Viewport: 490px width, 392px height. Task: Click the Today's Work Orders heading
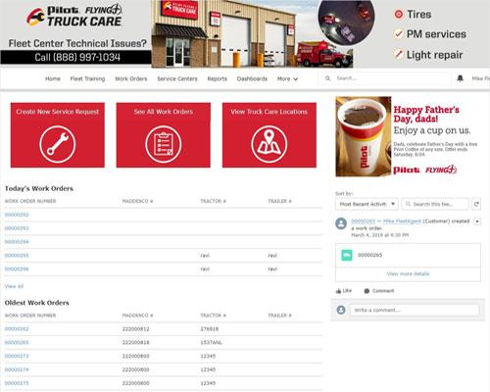(39, 188)
